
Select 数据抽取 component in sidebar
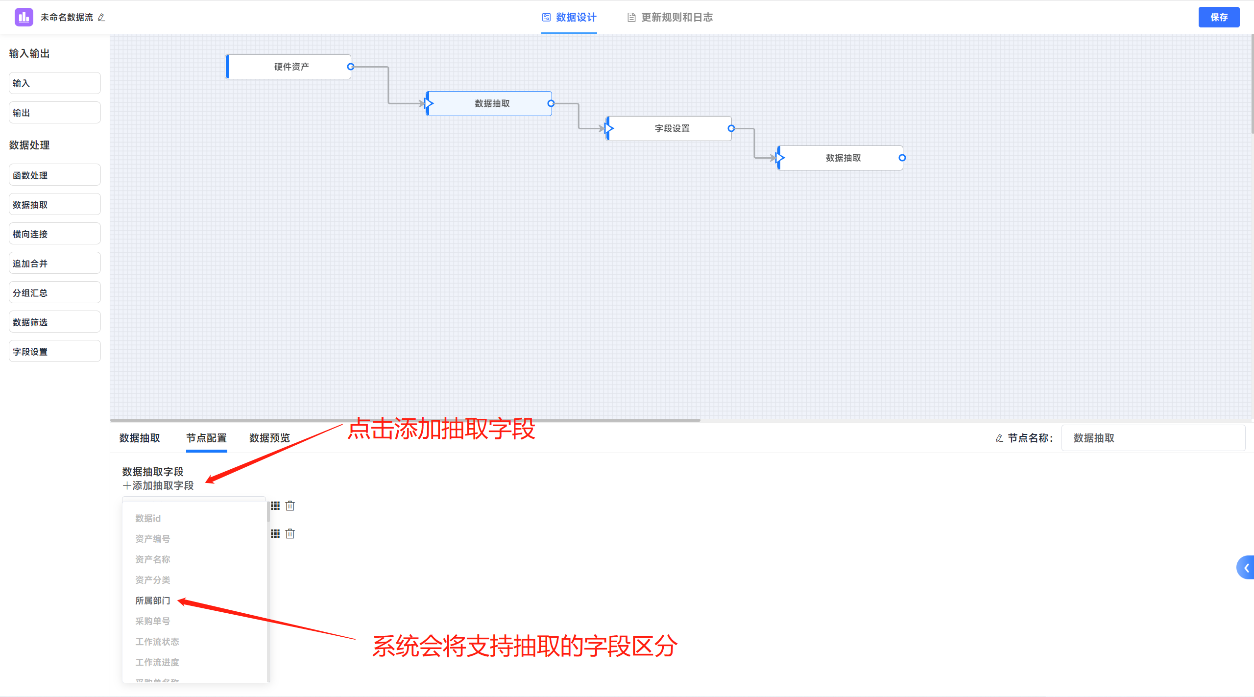pyautogui.click(x=55, y=204)
